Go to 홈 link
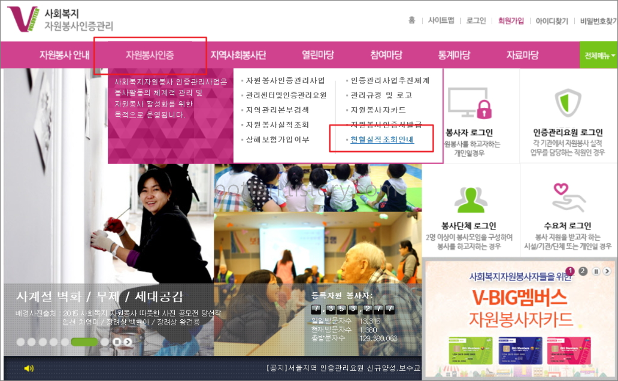This screenshot has width=618, height=381. [412, 20]
